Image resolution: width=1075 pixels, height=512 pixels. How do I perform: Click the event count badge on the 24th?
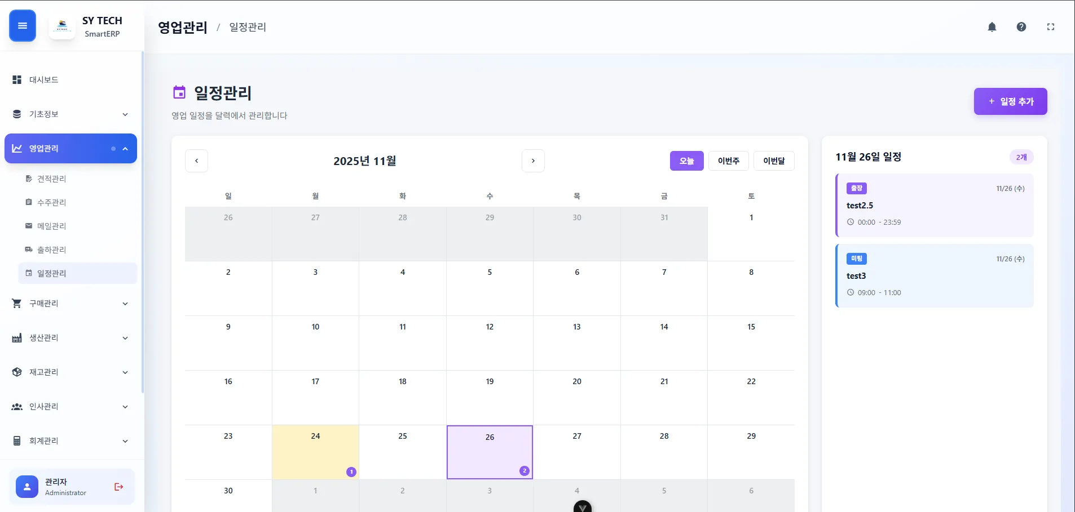[x=351, y=472]
